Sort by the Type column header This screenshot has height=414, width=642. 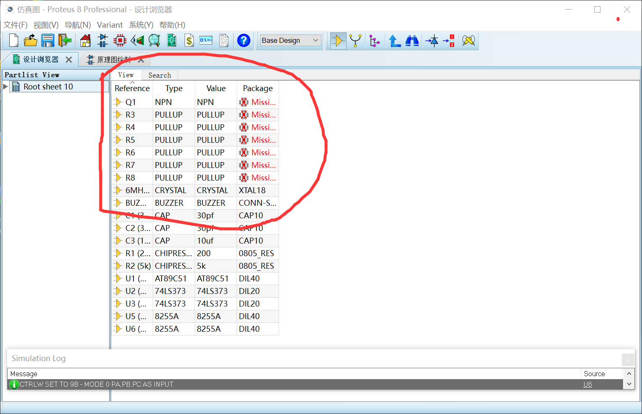pyautogui.click(x=174, y=88)
